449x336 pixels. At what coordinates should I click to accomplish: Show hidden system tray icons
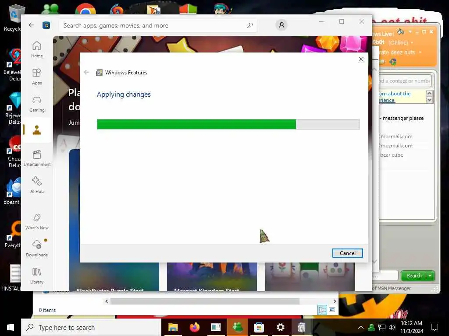[x=361, y=327]
